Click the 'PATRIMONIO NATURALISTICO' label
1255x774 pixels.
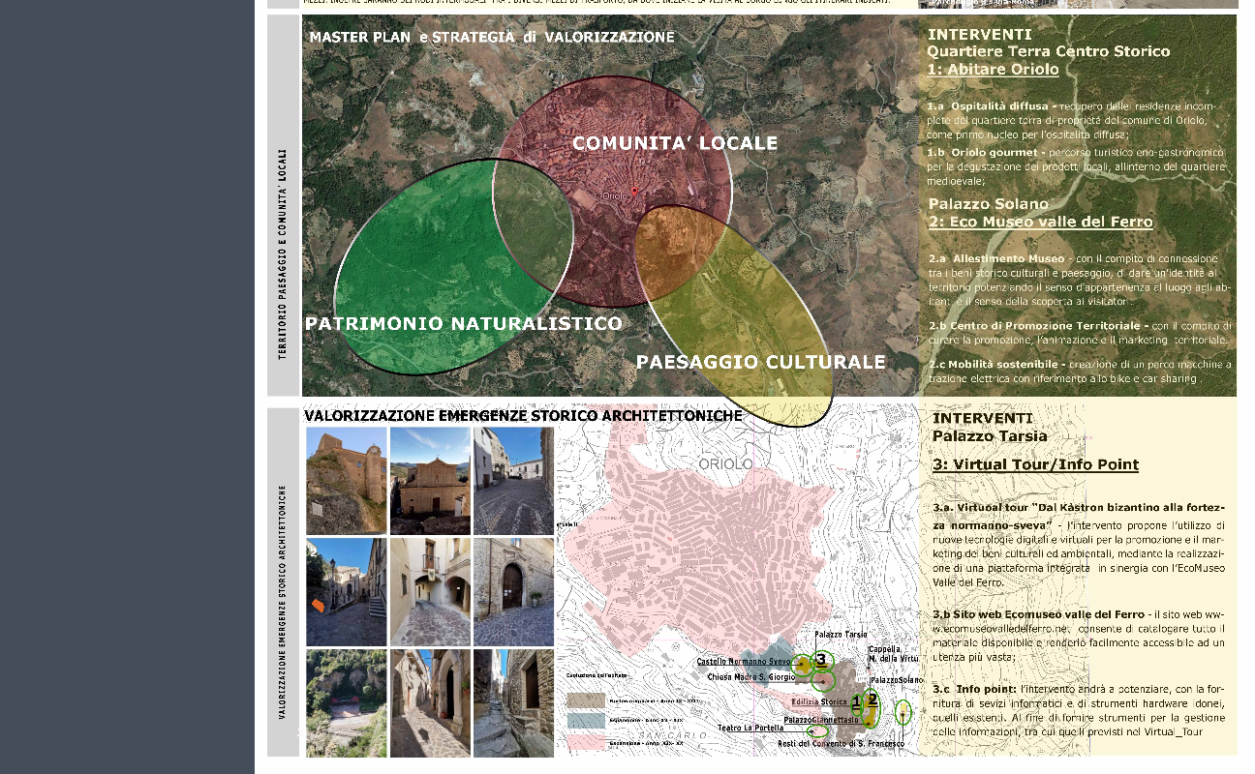(463, 323)
